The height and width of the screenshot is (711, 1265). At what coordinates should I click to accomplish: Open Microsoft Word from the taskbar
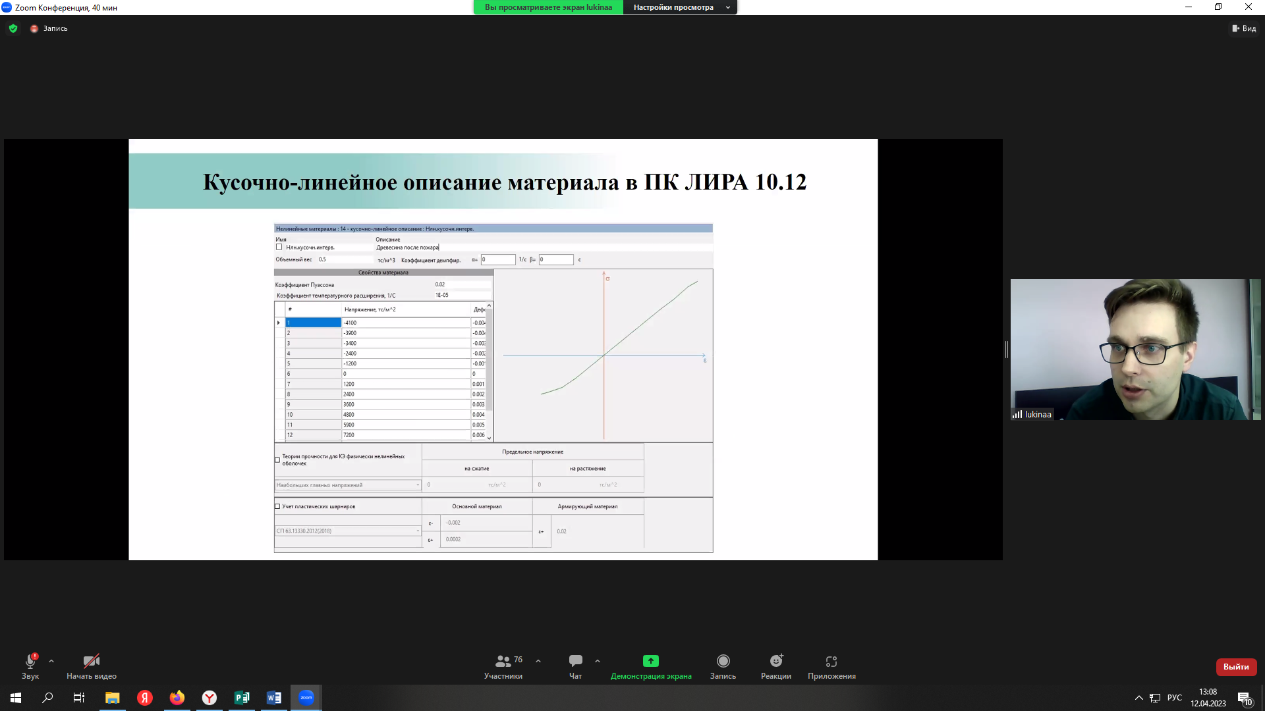coord(274,698)
